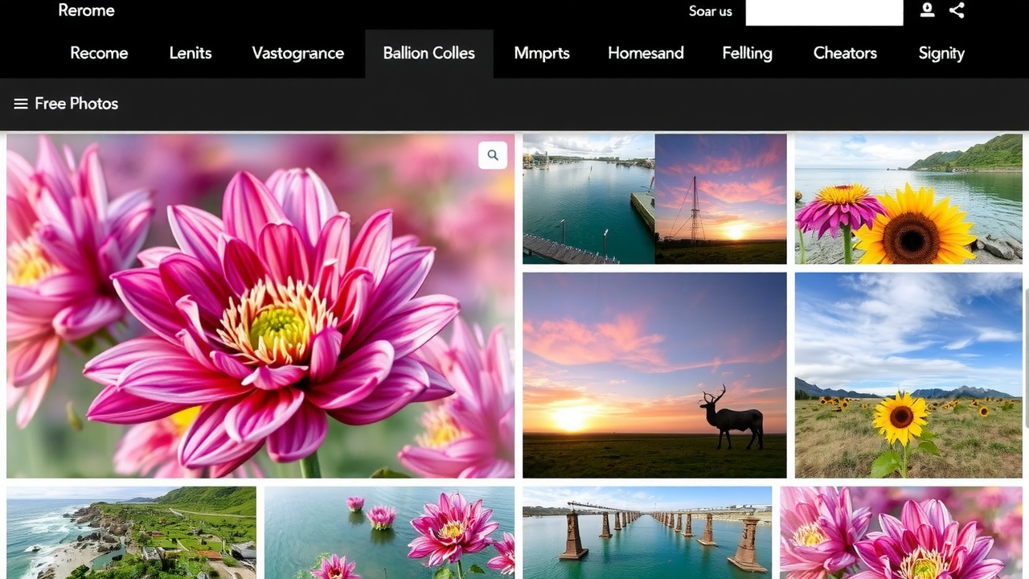The height and width of the screenshot is (579, 1029).
Task: Open the hamburger menu next to Free Photos
Action: 19,104
